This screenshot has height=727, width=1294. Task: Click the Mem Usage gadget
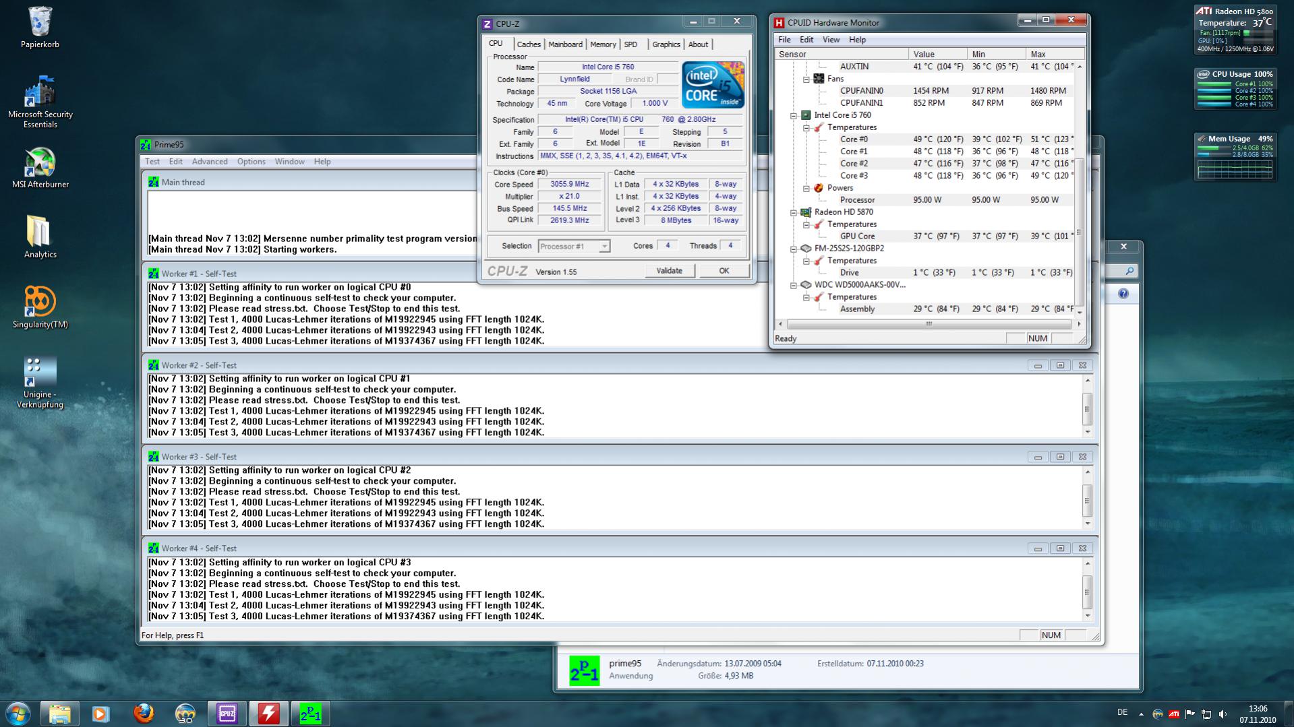(x=1235, y=156)
